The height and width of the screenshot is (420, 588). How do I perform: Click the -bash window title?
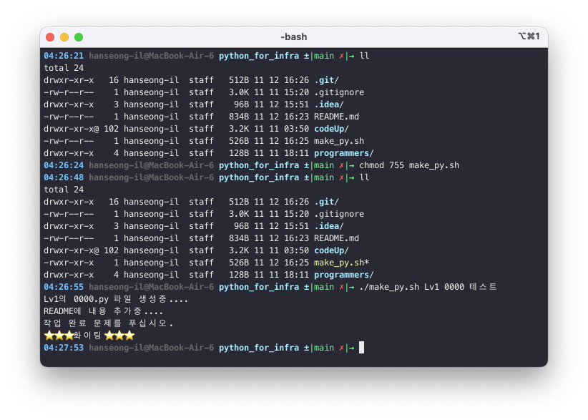pos(293,36)
